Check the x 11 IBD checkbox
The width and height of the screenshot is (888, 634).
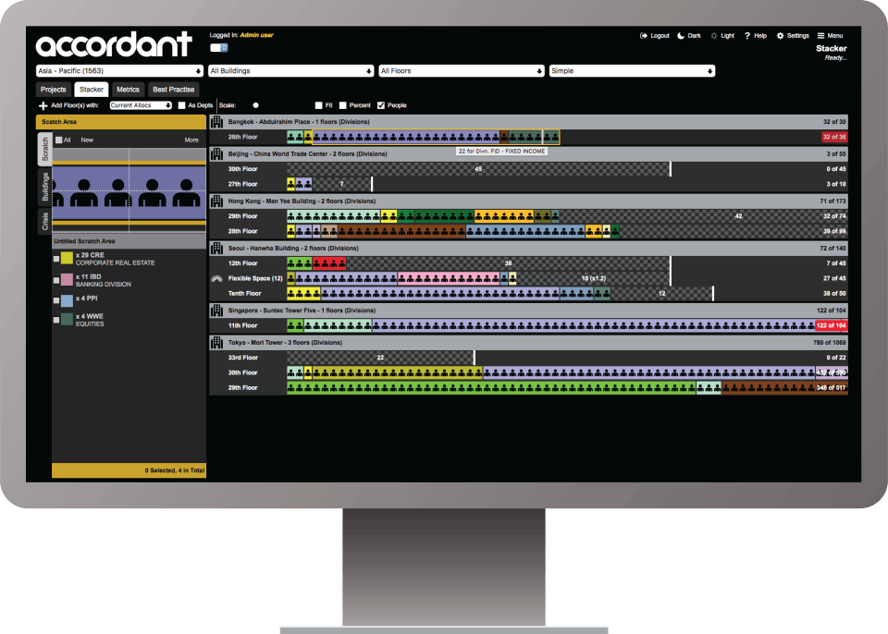pyautogui.click(x=56, y=280)
